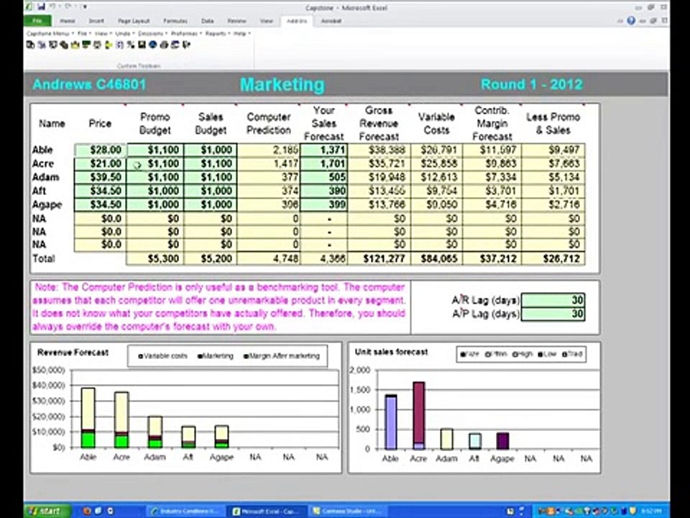Click the percent sign icon in Custom Toolbars
Image resolution: width=690 pixels, height=518 pixels.
pyautogui.click(x=130, y=45)
